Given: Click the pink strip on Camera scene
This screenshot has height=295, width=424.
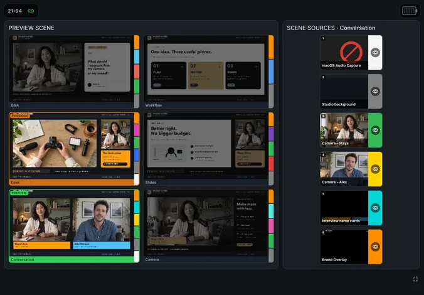Looking at the screenshot, I should coord(271,226).
